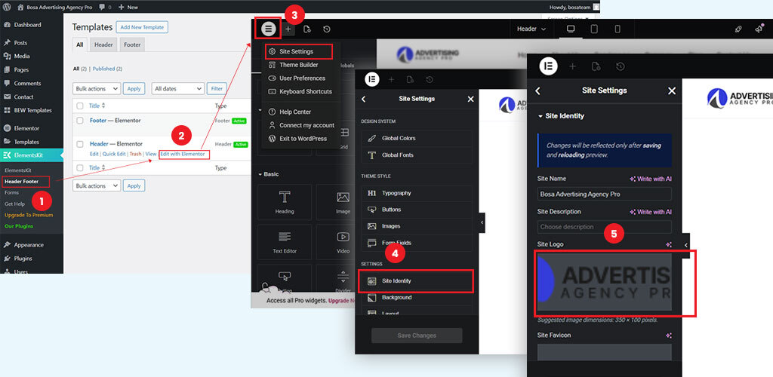Image resolution: width=773 pixels, height=377 pixels.
Task: Switch to the Footer templates tab
Action: coord(132,44)
